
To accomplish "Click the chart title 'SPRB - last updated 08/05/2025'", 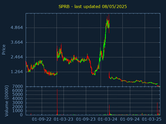I will click(93, 7).
